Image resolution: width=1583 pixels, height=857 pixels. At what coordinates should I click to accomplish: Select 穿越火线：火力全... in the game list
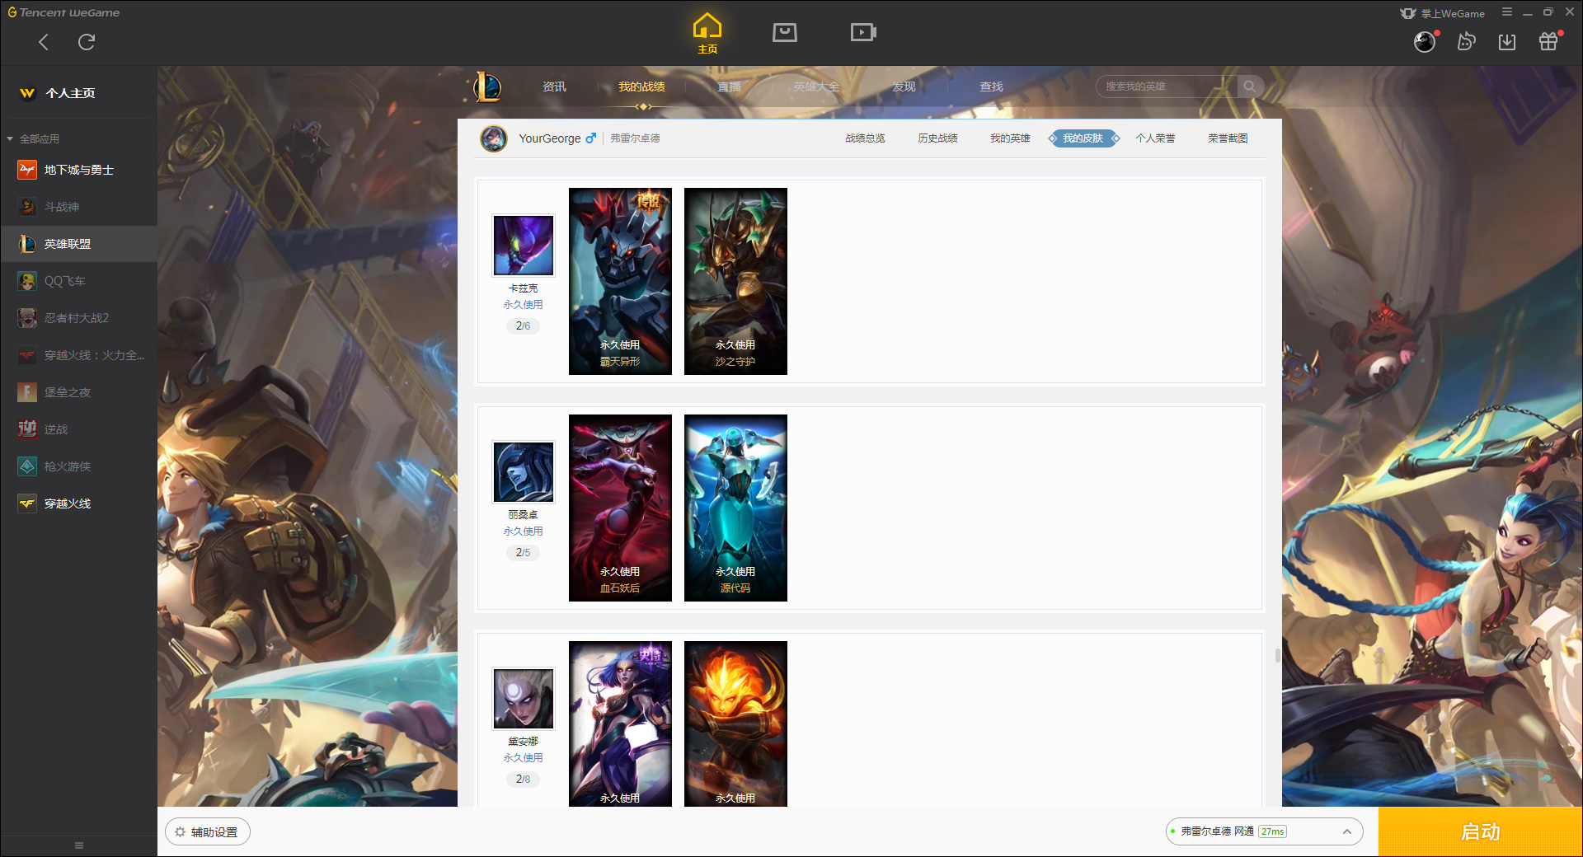[78, 355]
